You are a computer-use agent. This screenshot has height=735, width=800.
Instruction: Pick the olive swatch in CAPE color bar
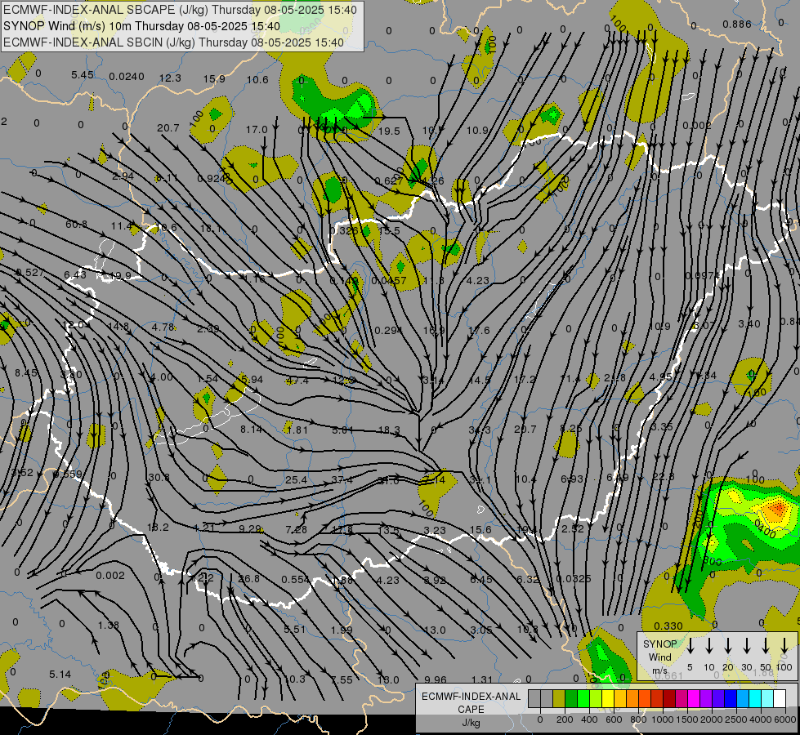click(x=559, y=699)
